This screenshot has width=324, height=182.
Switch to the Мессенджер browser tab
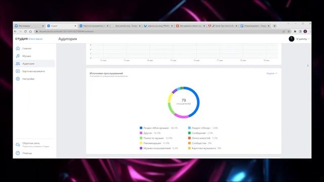click(x=29, y=26)
